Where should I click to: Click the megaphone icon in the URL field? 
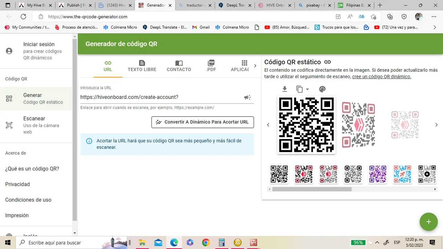tap(247, 97)
